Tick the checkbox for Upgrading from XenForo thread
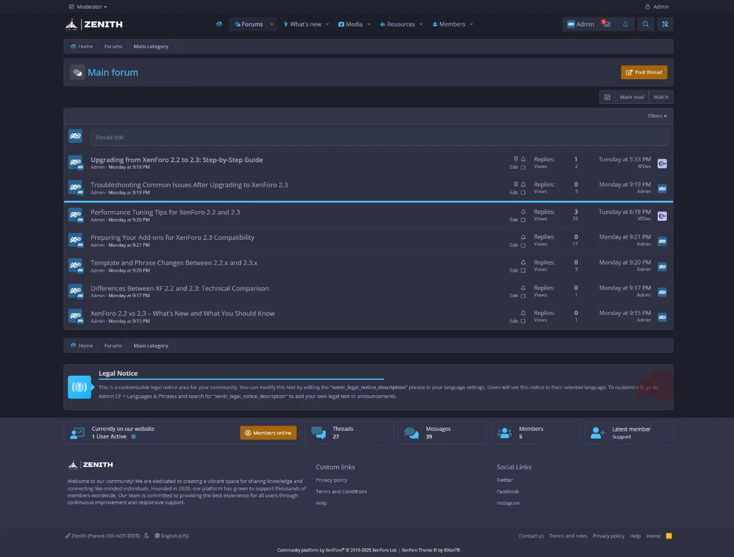Screen dimensions: 734x557 tap(523, 168)
